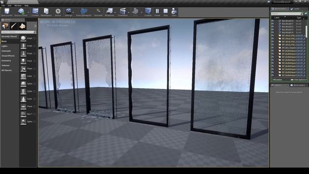
Task: Click the Cube shape icon
Action: coord(23,76)
